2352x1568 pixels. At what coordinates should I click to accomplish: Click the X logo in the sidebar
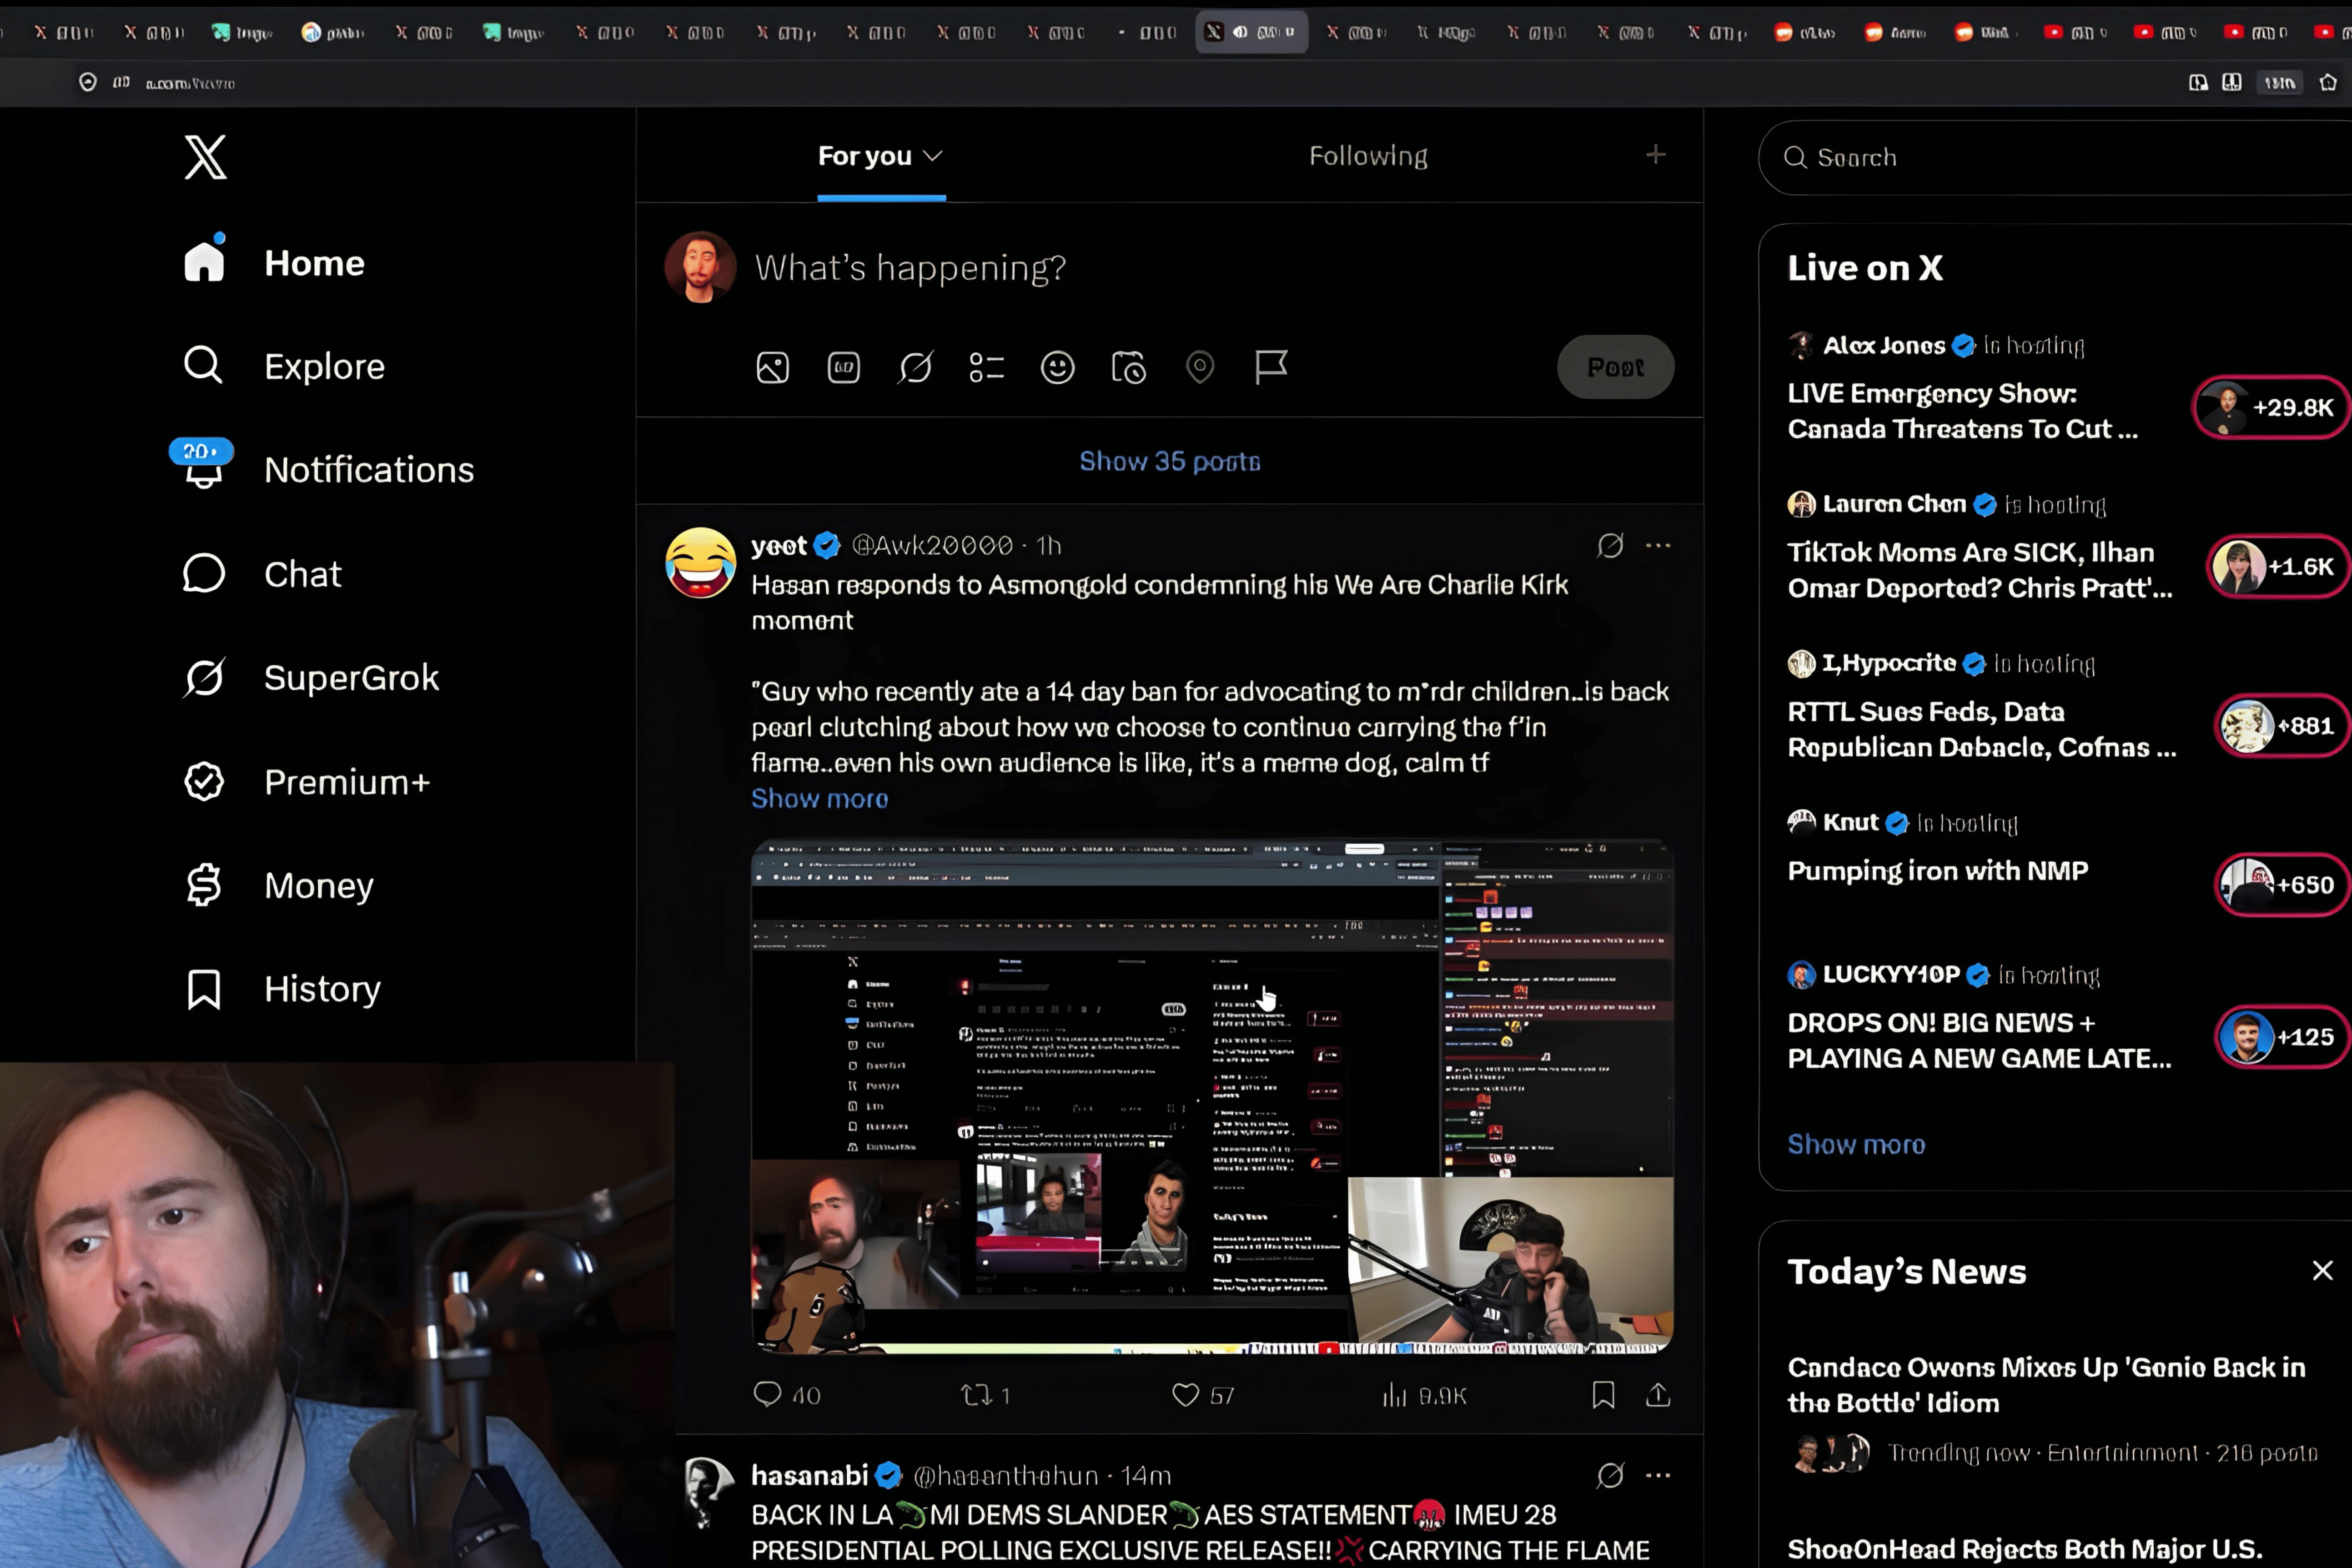(205, 157)
